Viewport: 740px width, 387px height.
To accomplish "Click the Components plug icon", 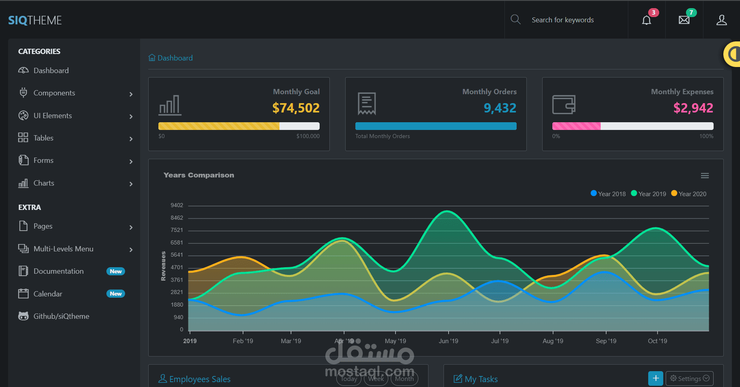I will [24, 93].
